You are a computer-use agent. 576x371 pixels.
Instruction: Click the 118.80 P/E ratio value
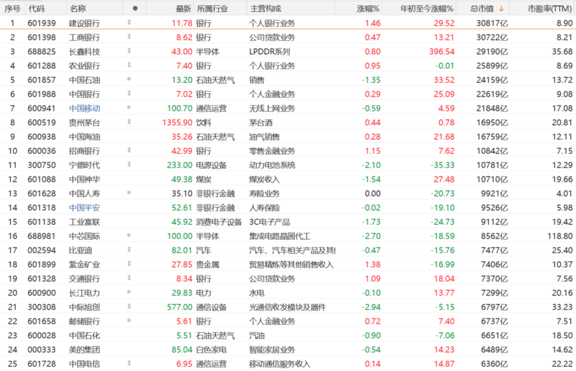point(560,236)
